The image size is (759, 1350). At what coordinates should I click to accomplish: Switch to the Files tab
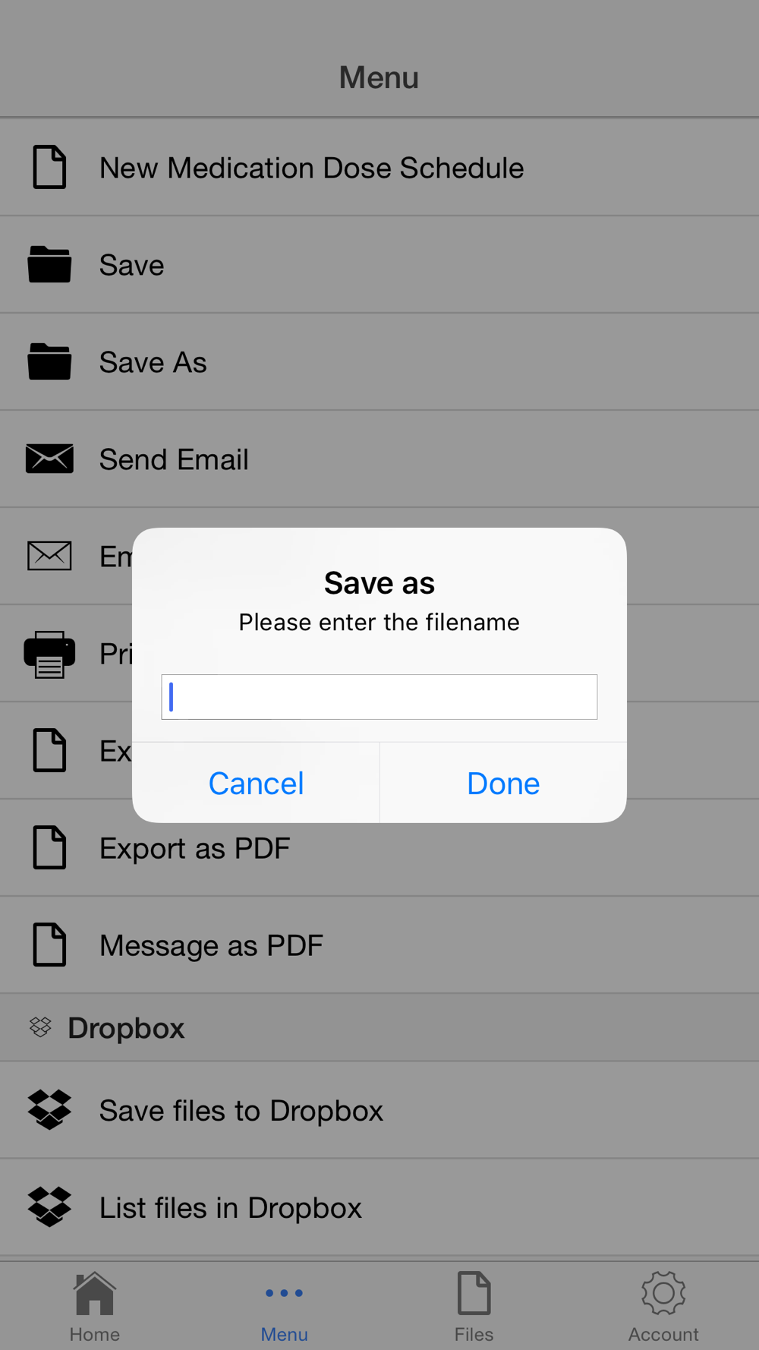474,1307
